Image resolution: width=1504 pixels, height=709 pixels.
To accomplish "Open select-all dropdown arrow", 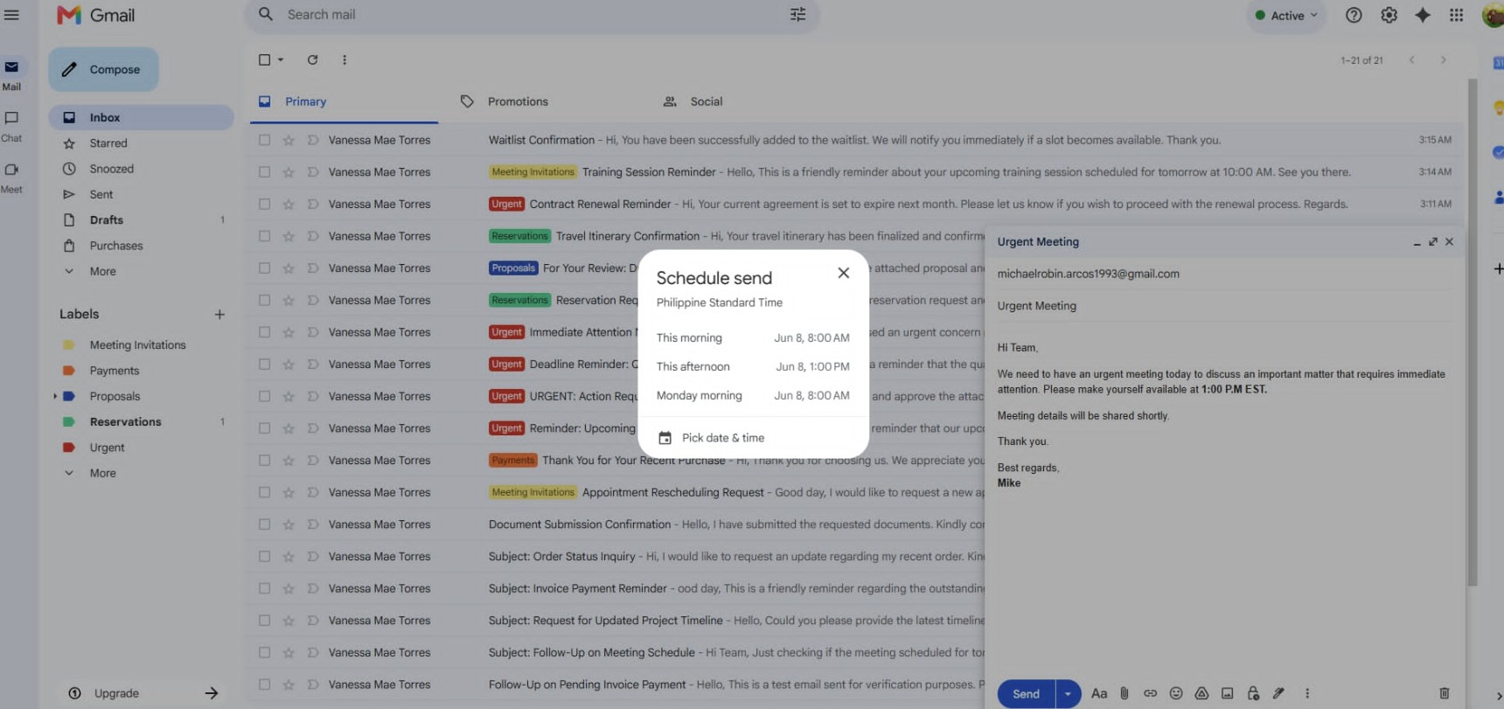I will click(x=281, y=59).
